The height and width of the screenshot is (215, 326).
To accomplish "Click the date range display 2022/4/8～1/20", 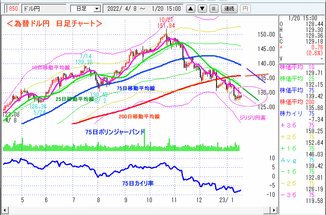I will pos(143,8).
